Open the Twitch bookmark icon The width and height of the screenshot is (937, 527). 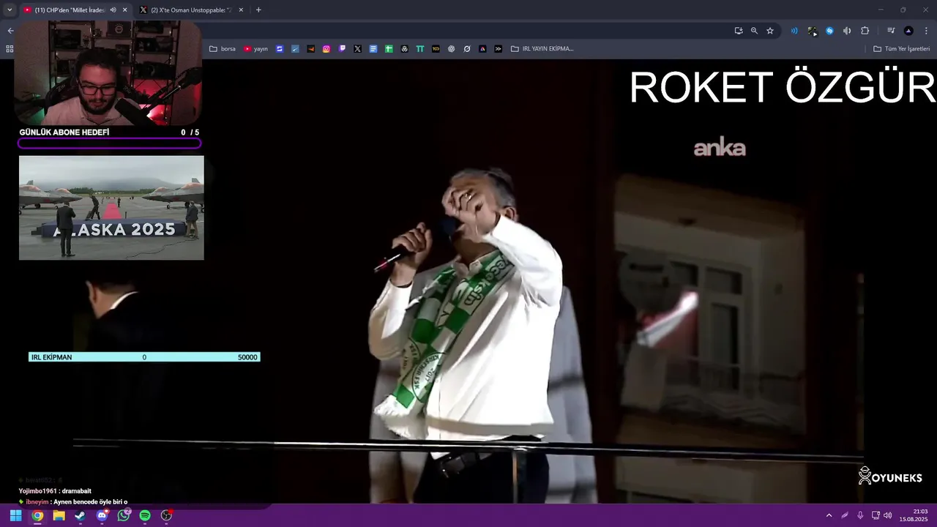coord(342,49)
